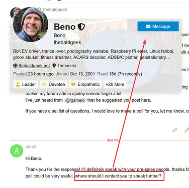Open the thebaldgeek.net website link
The height and width of the screenshot is (188, 189).
tap(34, 66)
